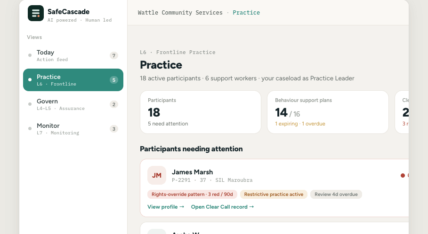Image resolution: width=428 pixels, height=234 pixels.
Task: Click the Review 4d overdue tag
Action: 336,194
